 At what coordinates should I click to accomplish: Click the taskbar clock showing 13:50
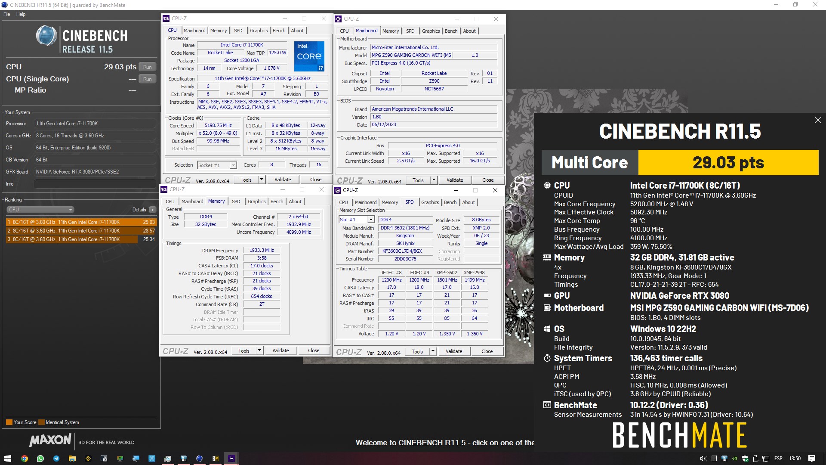pyautogui.click(x=795, y=459)
